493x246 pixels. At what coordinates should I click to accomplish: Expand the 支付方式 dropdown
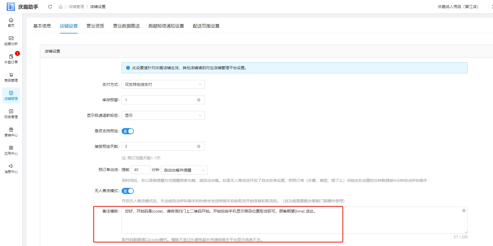(163, 84)
